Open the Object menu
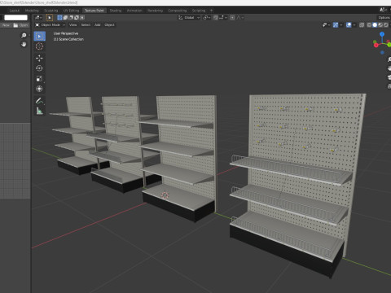 [109, 25]
